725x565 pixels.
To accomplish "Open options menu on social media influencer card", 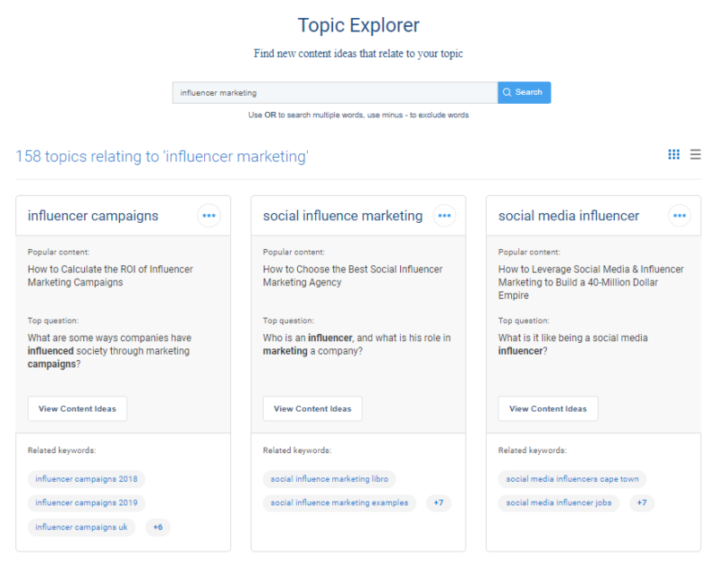I will (x=679, y=216).
